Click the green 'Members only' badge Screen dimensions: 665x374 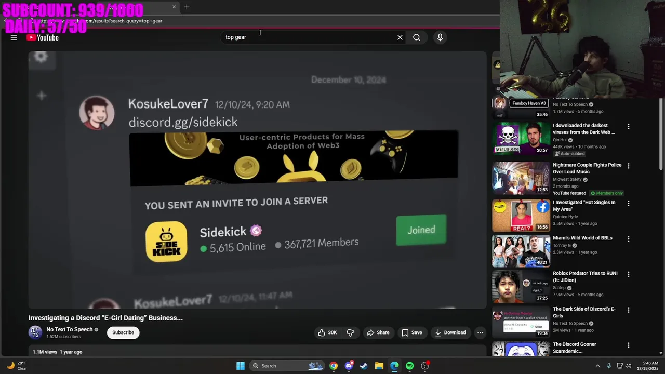606,193
